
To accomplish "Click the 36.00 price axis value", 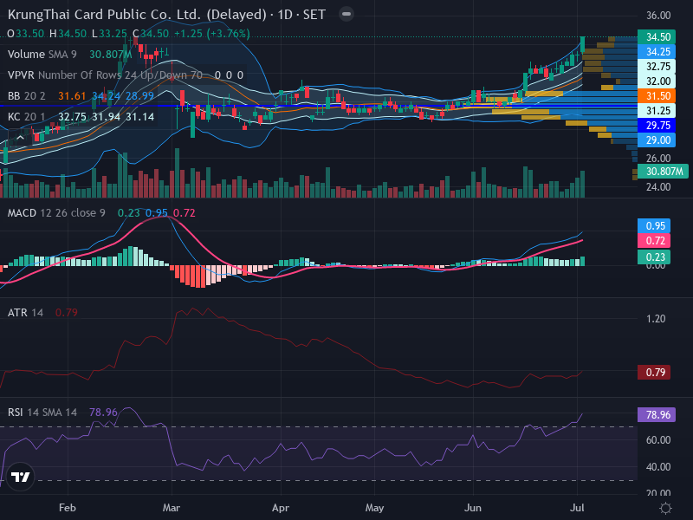I will click(658, 16).
